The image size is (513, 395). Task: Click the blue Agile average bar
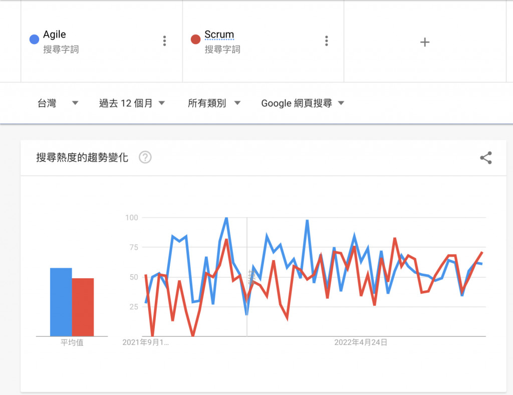pos(61,302)
